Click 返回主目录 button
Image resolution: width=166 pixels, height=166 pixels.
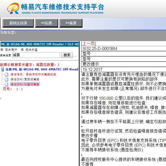click(18, 23)
